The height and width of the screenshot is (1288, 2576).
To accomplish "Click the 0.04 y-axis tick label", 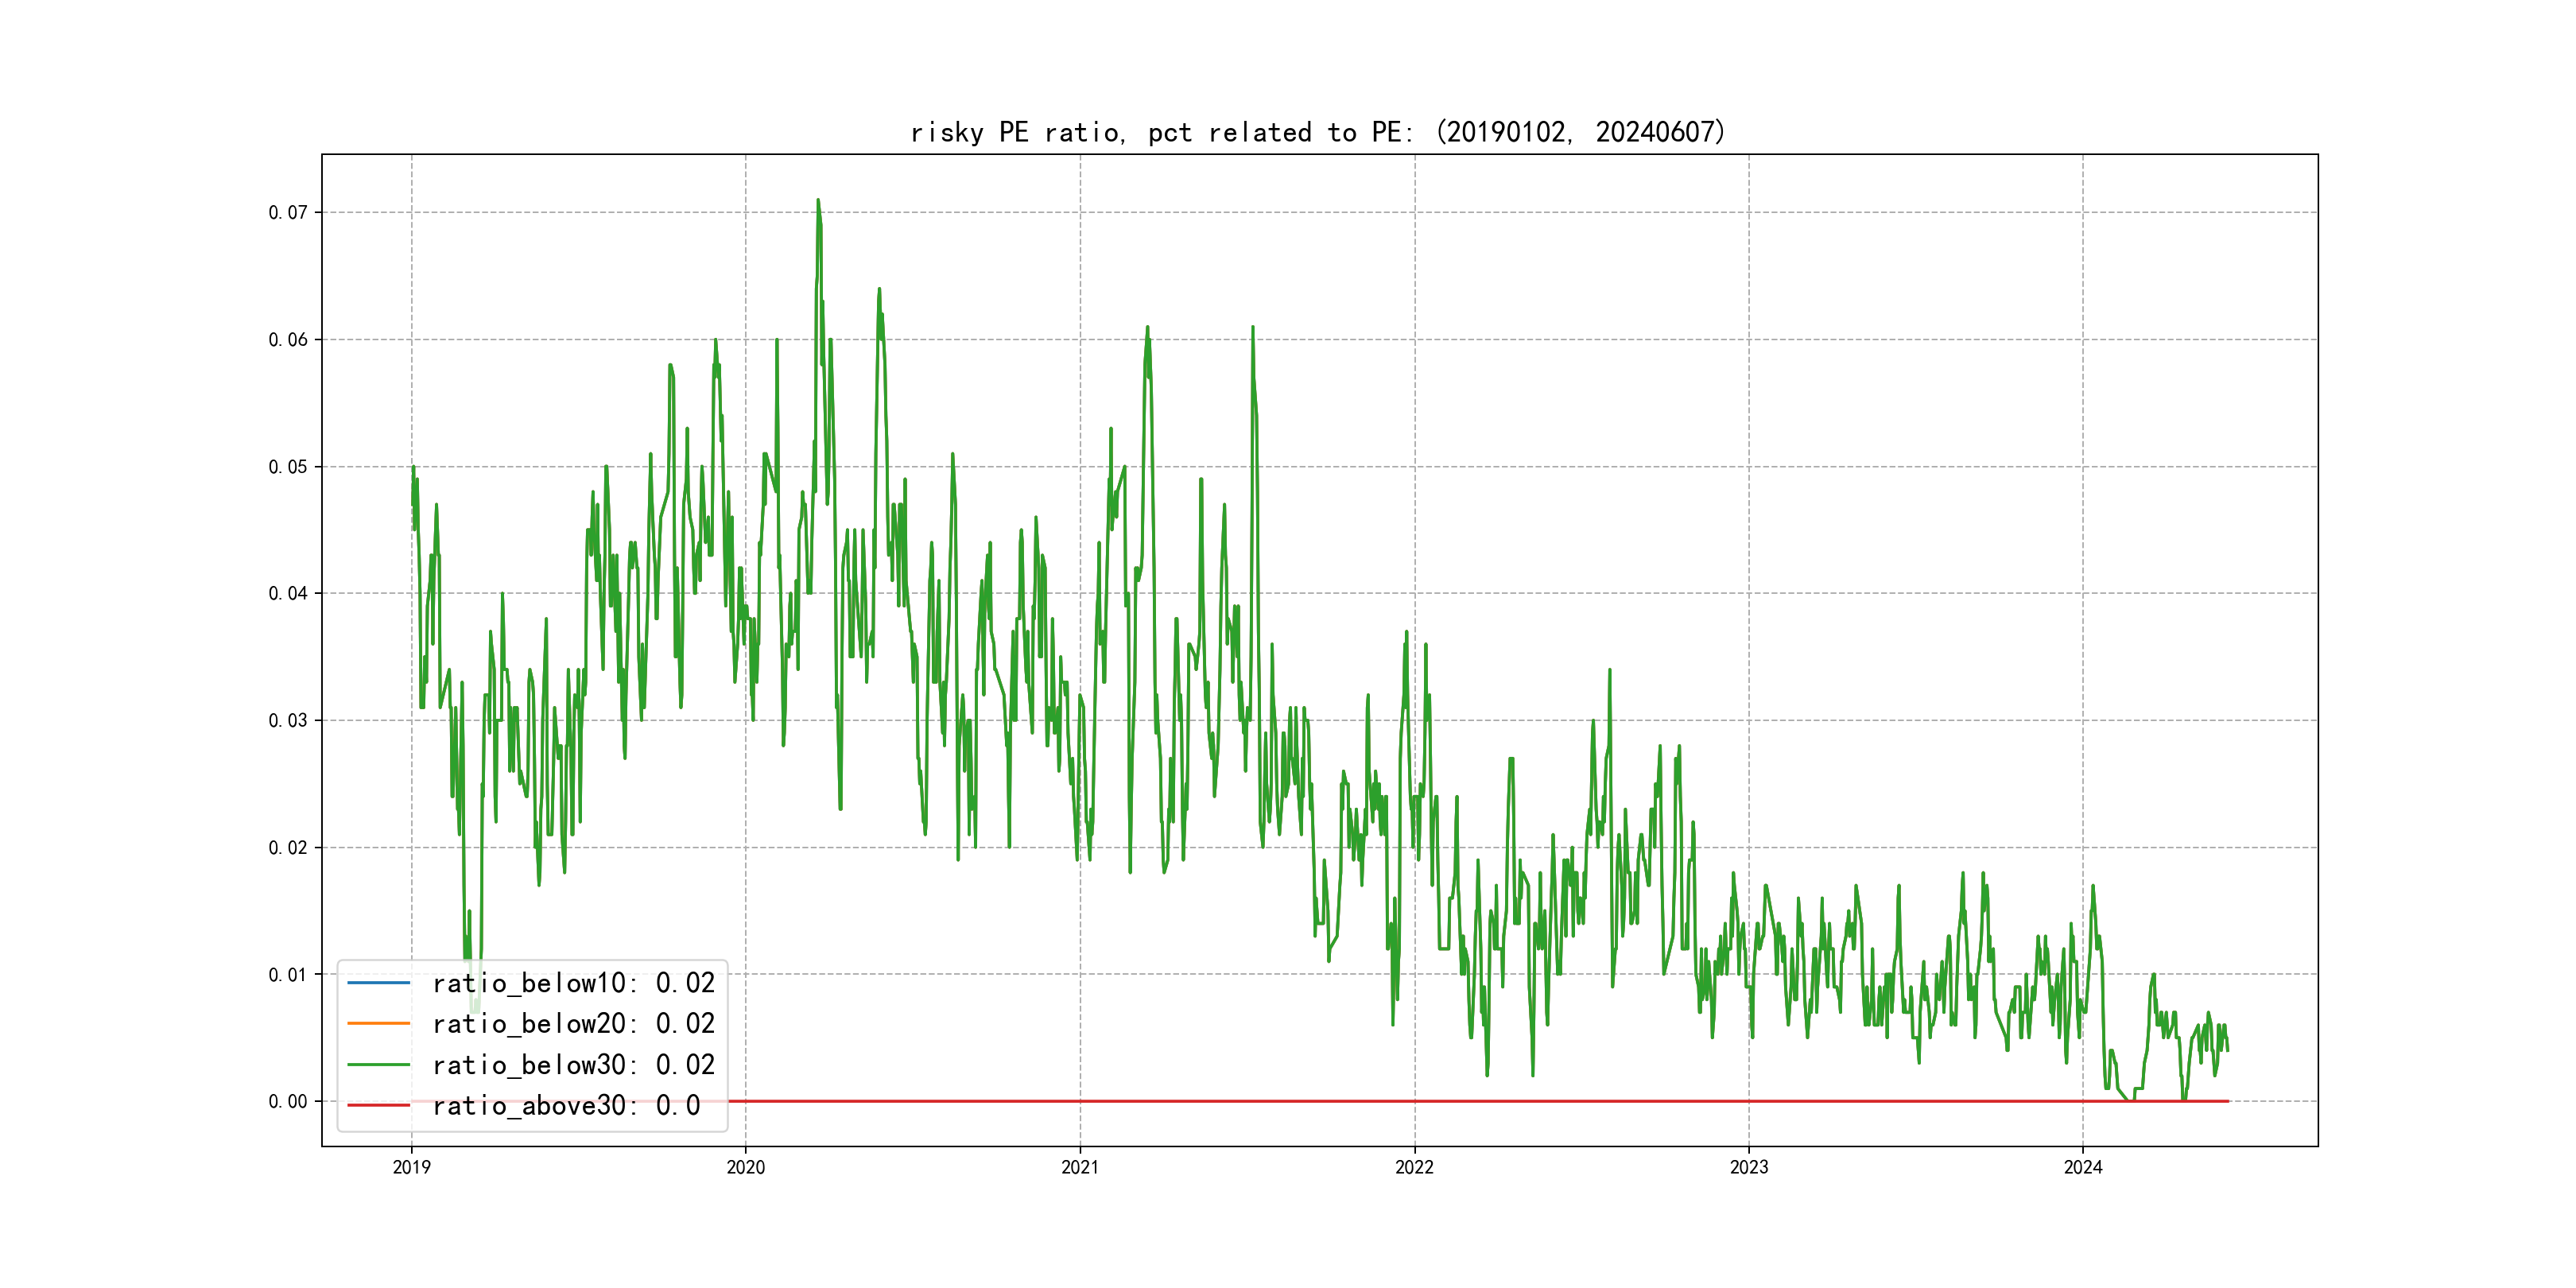I will click(x=287, y=593).
